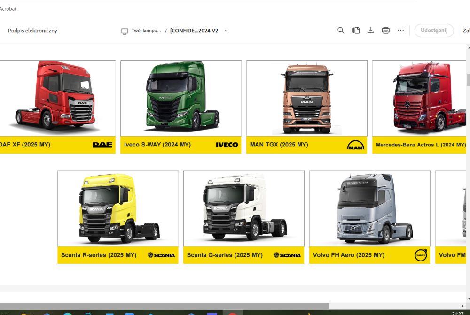Go to Twój kompu... breadcrumb location

pyautogui.click(x=146, y=31)
